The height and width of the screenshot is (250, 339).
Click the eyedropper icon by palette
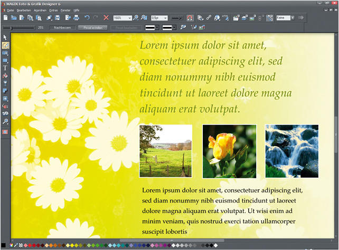point(16,245)
